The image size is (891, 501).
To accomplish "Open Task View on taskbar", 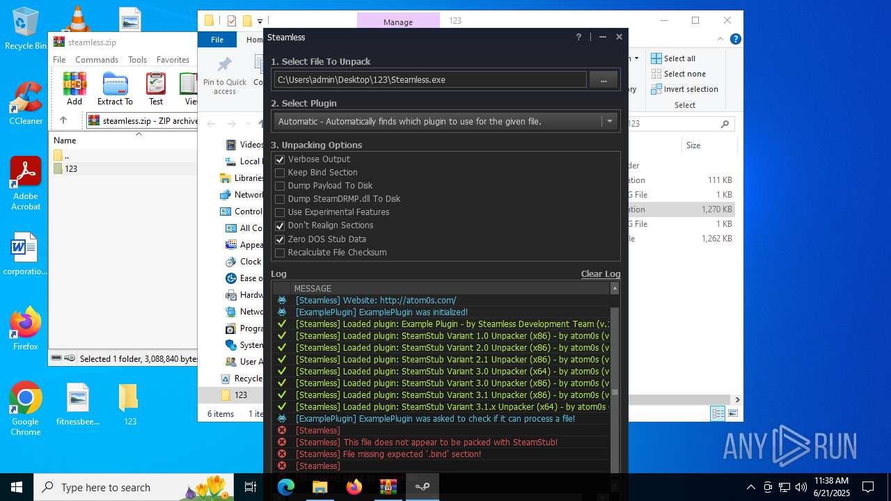I will 251,487.
